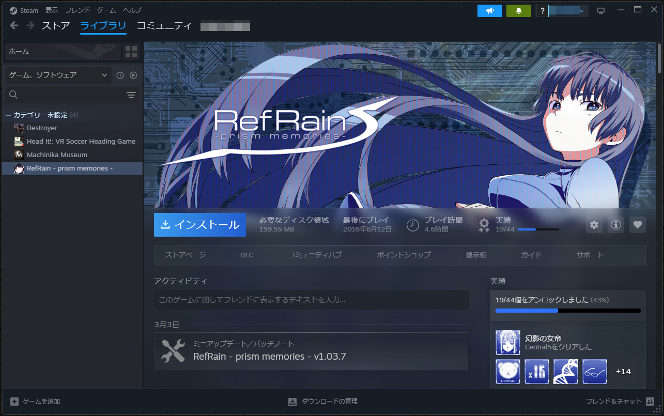Open the broadcast megaphone icon
The image size is (664, 416).
point(489,10)
